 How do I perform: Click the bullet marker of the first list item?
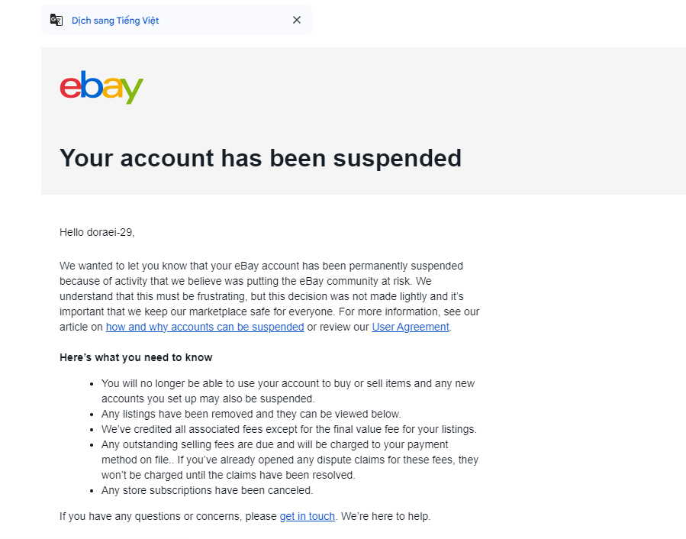click(x=92, y=384)
